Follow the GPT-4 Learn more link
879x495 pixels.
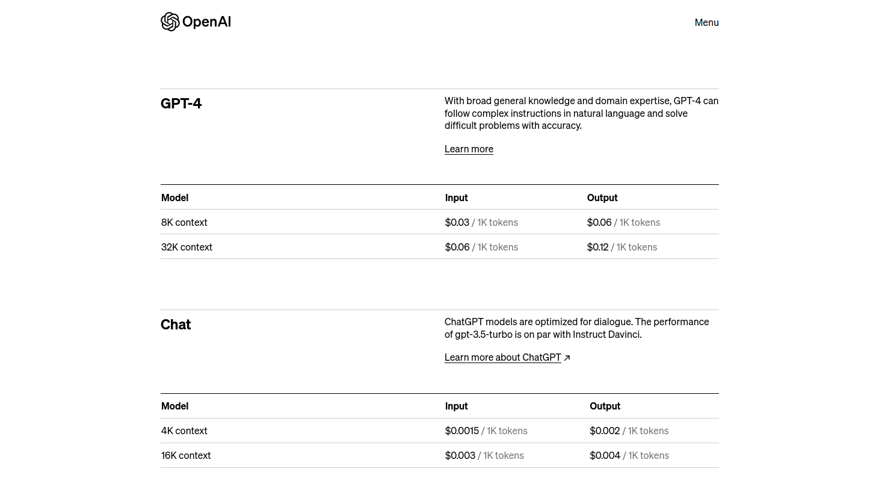469,149
